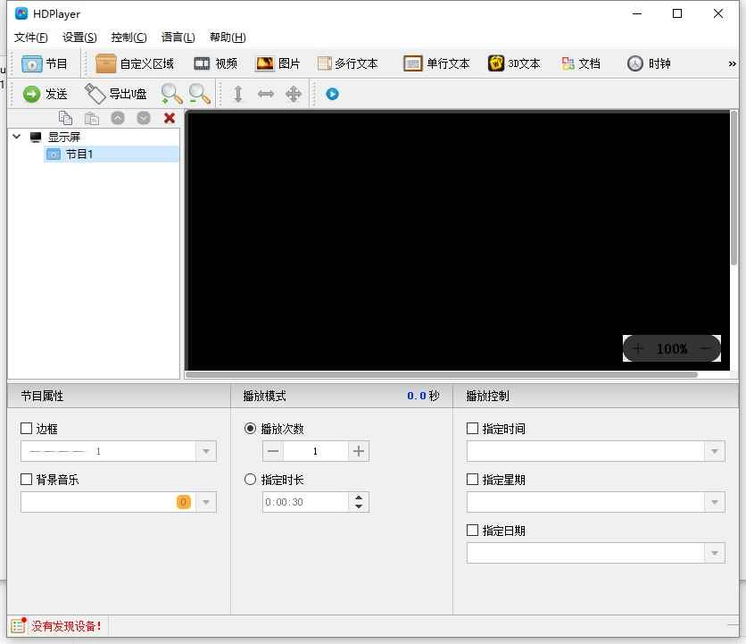Image resolution: width=746 pixels, height=644 pixels.
Task: Stretch area vertically with up-down arrow
Action: coord(238,94)
